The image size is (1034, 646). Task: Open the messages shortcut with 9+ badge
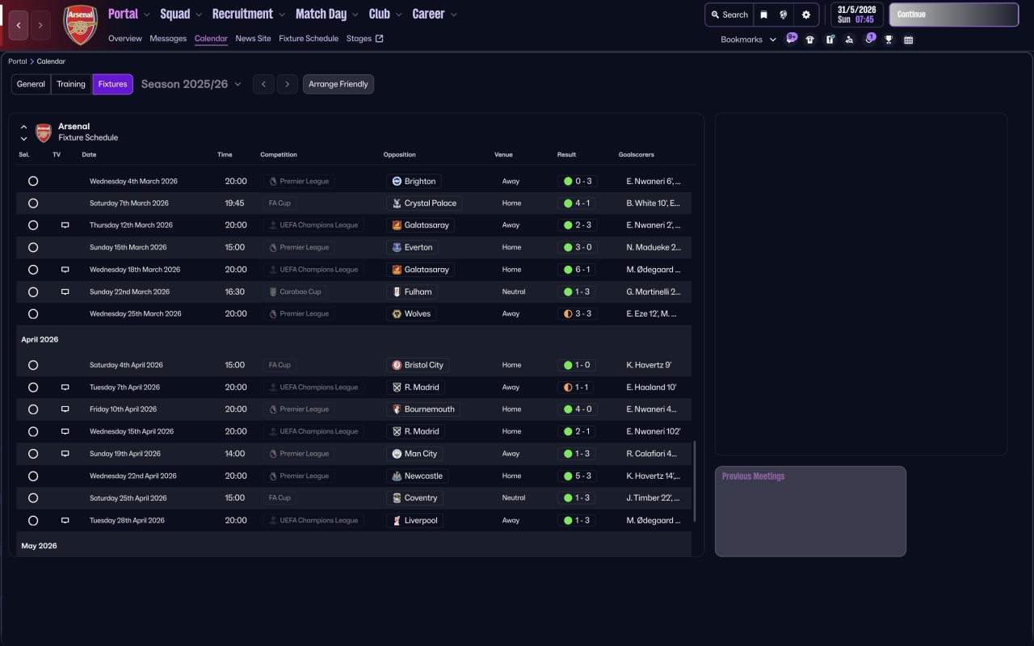click(791, 40)
